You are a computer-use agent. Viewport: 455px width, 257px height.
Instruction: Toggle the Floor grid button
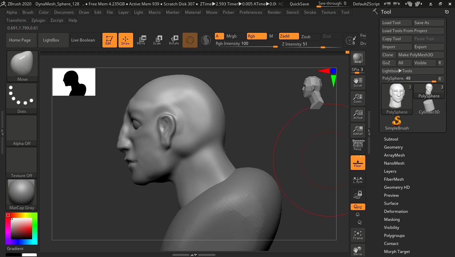click(358, 163)
